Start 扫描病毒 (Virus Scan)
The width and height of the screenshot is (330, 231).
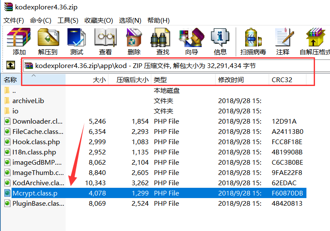(253, 41)
